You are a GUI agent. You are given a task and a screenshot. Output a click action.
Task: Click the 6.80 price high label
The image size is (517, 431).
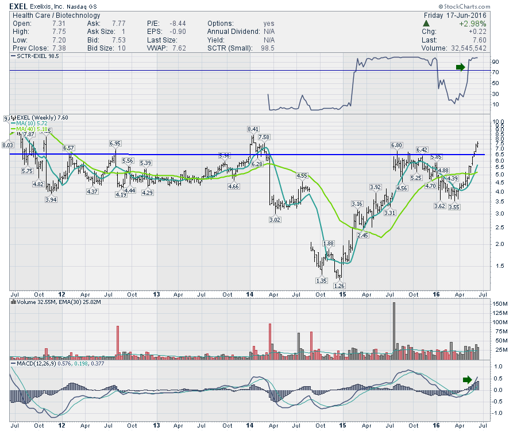point(396,145)
